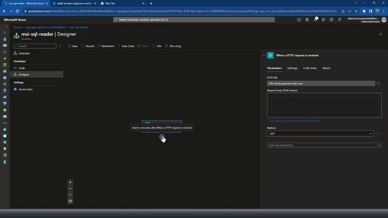Open the Feedback icon in the header
The image size is (388, 218).
pyautogui.click(x=339, y=19)
